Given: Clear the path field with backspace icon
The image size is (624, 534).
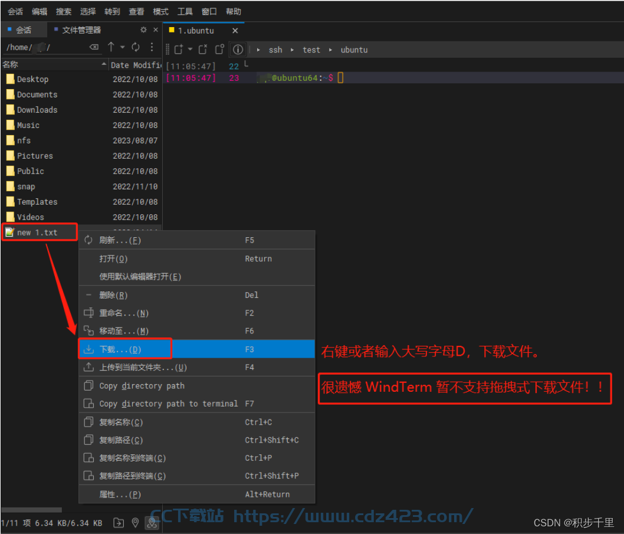Looking at the screenshot, I should point(94,47).
